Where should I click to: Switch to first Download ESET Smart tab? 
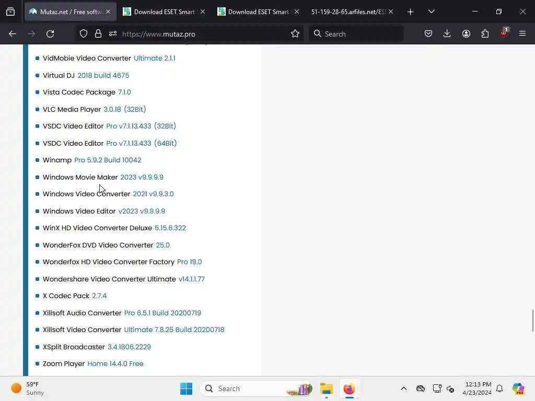164,11
